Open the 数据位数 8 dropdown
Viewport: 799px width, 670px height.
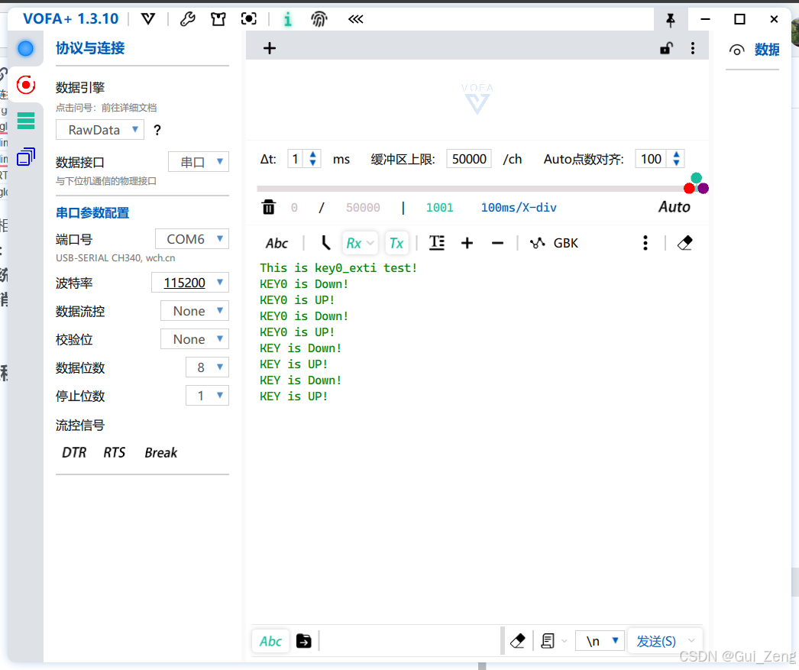(208, 367)
